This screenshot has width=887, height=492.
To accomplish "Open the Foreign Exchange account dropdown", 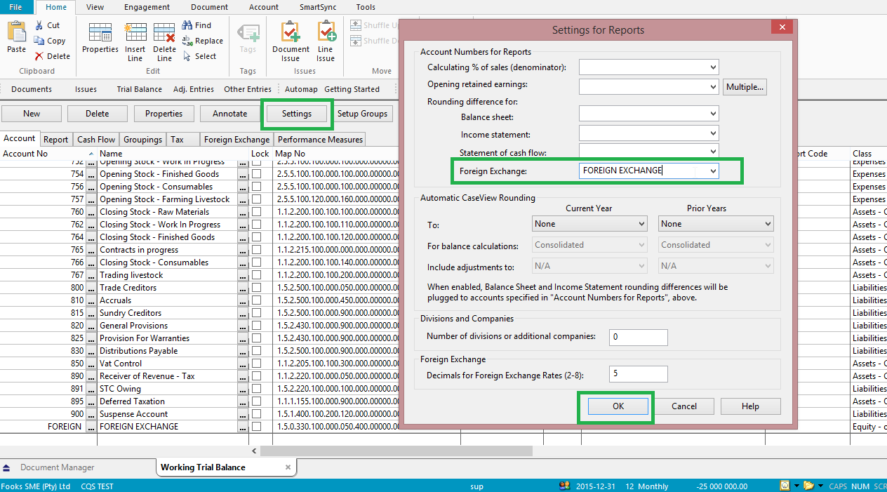I will (713, 171).
